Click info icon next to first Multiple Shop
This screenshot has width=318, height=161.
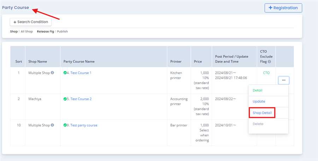[52, 73]
